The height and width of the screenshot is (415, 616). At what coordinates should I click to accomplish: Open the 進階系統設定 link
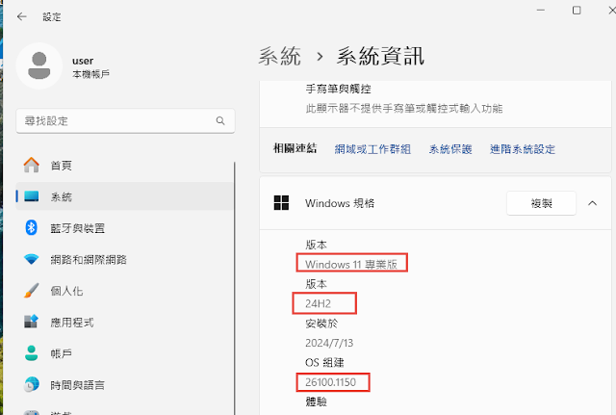(x=523, y=149)
